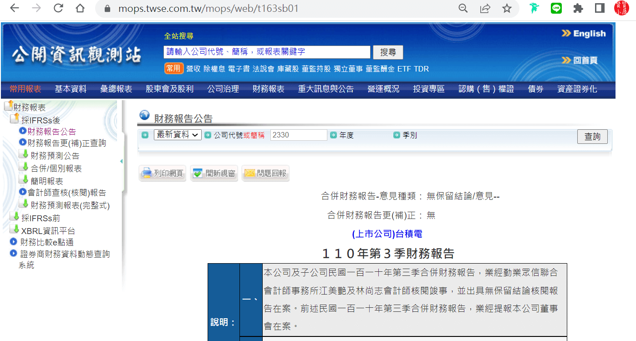Open the 營收 quick link
The height and width of the screenshot is (341, 636).
coord(193,69)
